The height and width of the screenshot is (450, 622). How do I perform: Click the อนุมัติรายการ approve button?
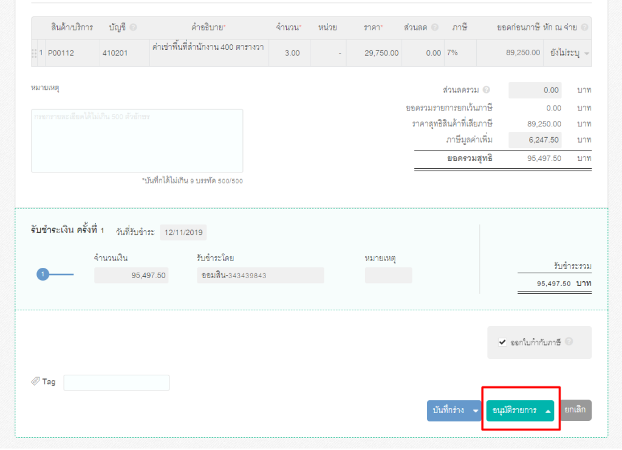tap(514, 411)
